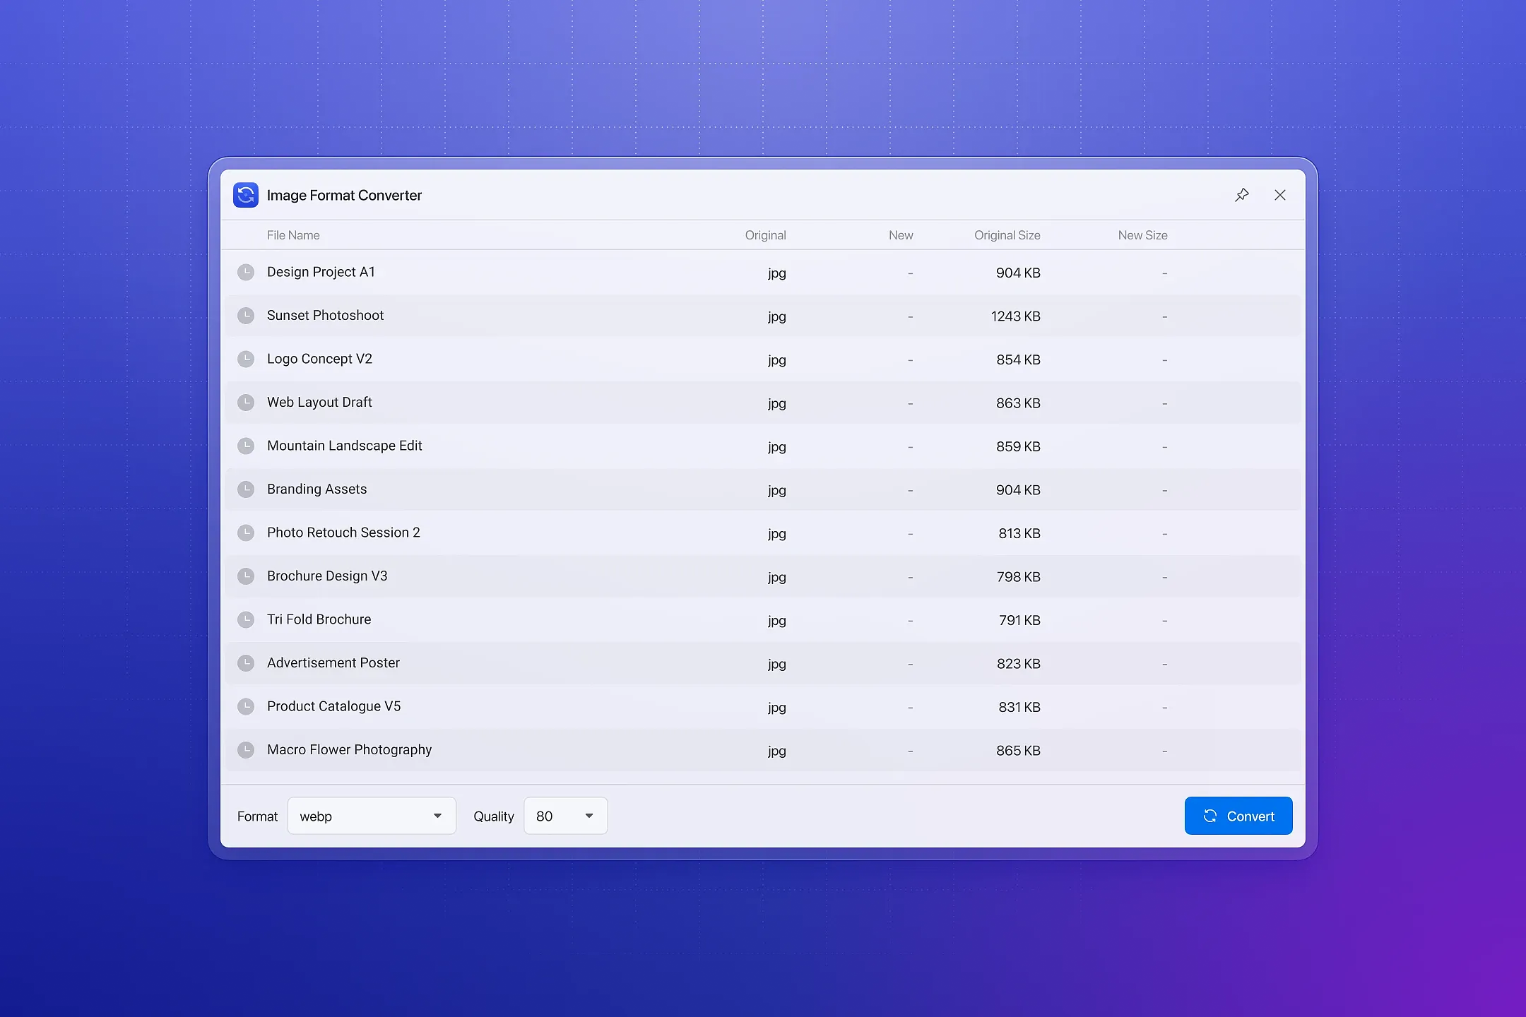The image size is (1526, 1017).
Task: Click the clock icon next to Macro Flower Photography
Action: pyautogui.click(x=246, y=750)
